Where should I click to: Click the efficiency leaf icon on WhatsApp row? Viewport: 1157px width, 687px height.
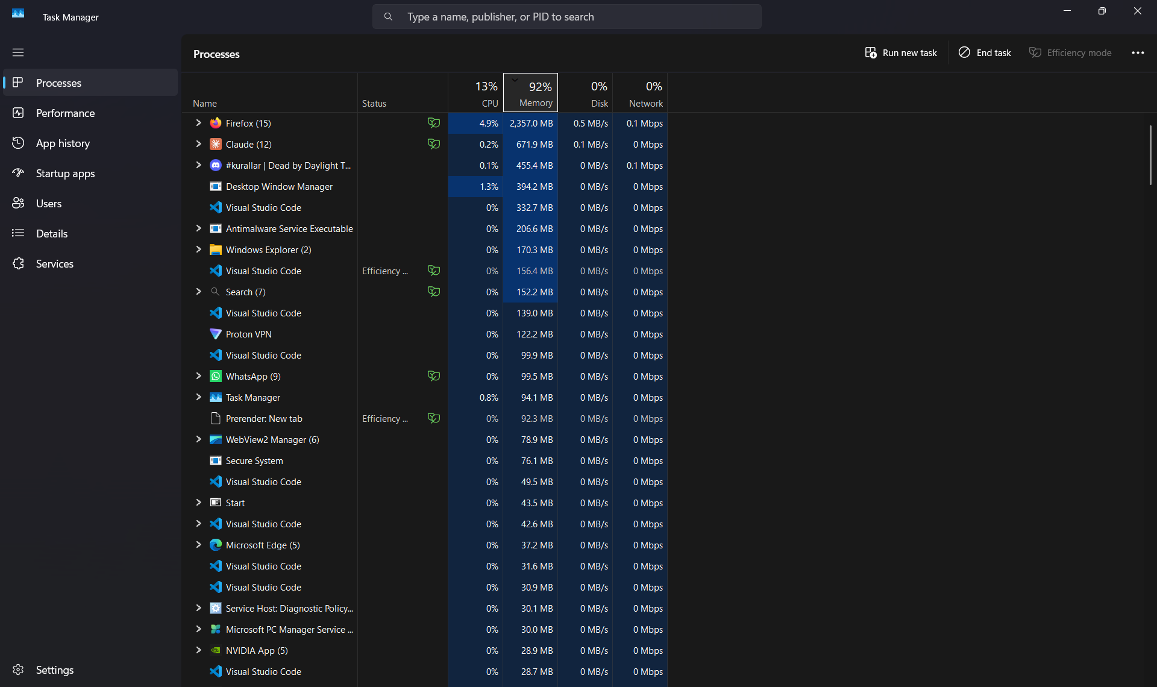[x=434, y=376]
